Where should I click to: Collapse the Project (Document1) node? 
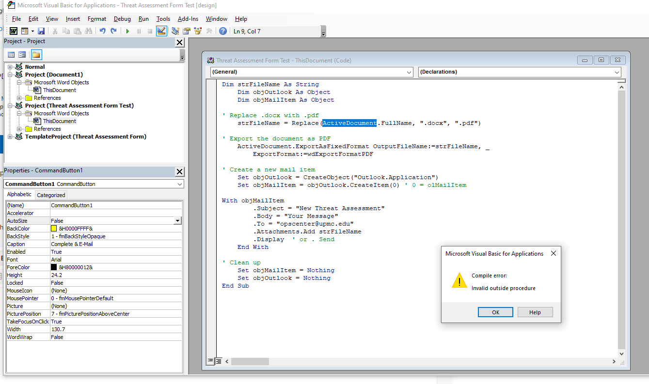click(x=10, y=75)
